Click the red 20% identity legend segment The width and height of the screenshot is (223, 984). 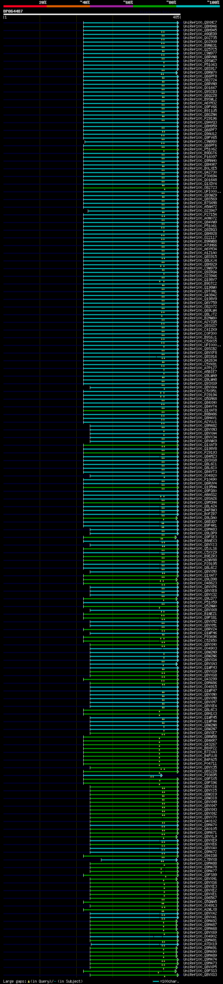click(x=25, y=6)
